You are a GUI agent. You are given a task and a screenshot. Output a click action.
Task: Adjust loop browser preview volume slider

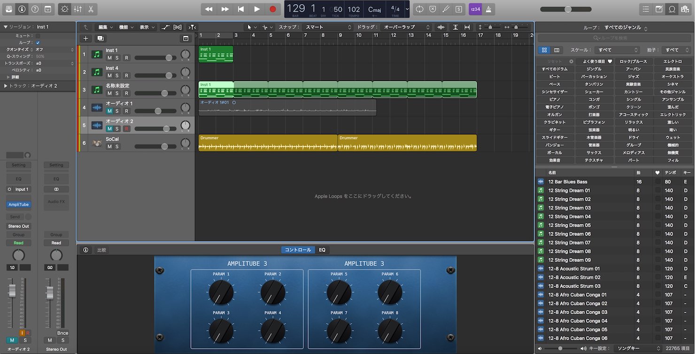[x=561, y=348]
